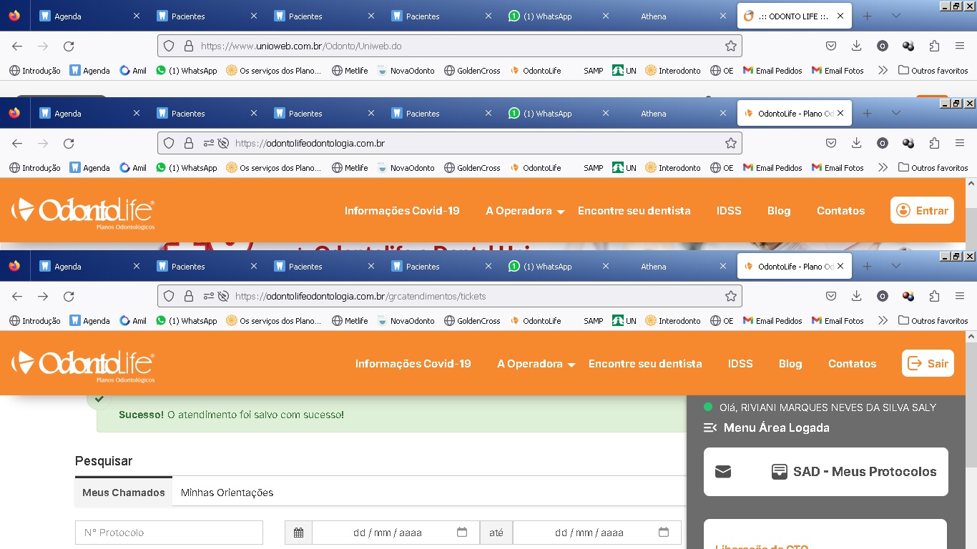Image resolution: width=977 pixels, height=549 pixels.
Task: Open Downloads in the tickets window toolbar
Action: [857, 296]
